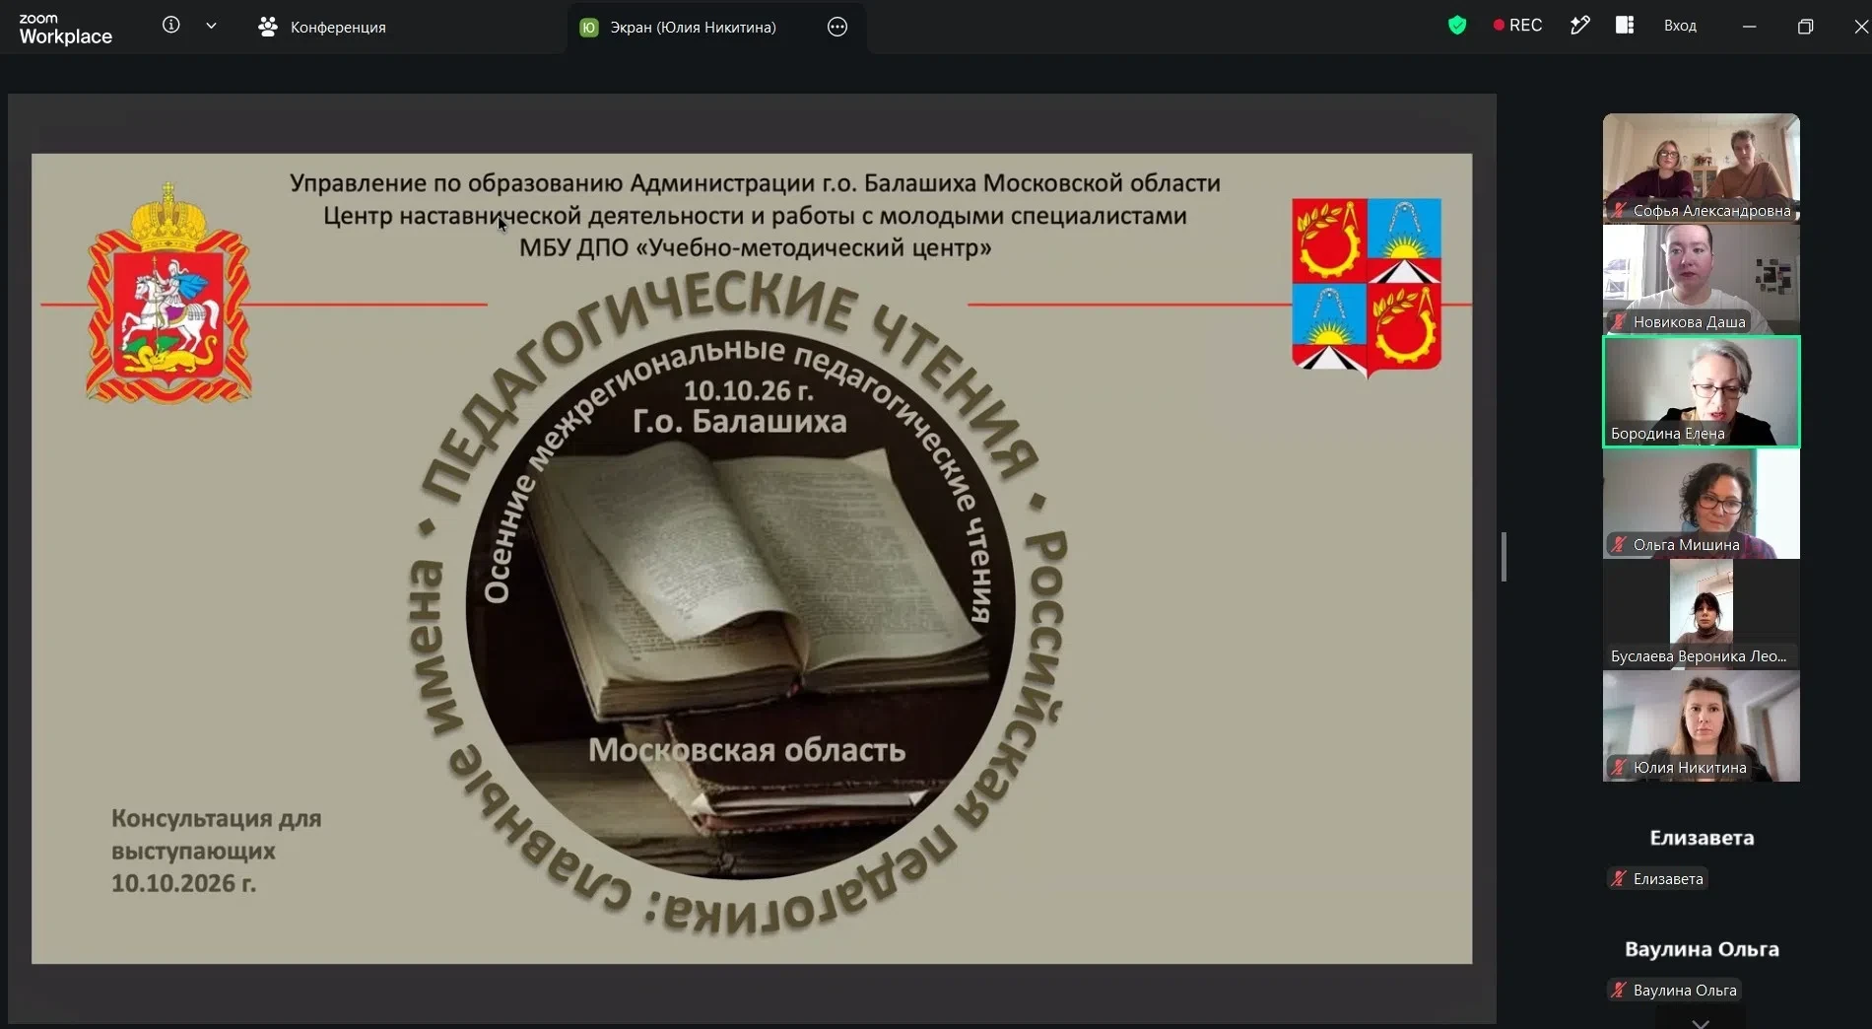The height and width of the screenshot is (1029, 1872).
Task: Change the view layout icon
Action: coord(1625,26)
